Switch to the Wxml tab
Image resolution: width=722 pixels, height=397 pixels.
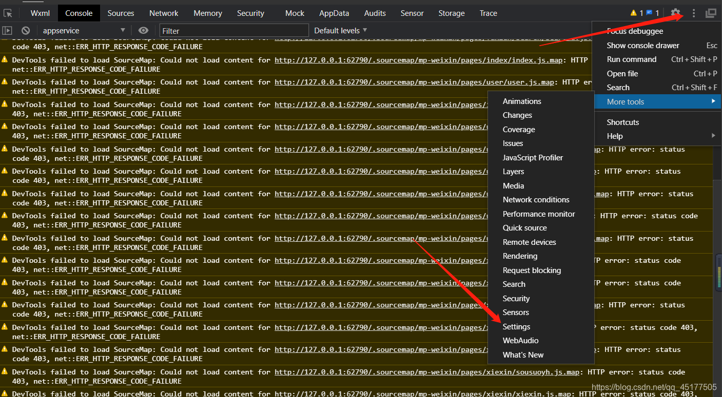40,13
